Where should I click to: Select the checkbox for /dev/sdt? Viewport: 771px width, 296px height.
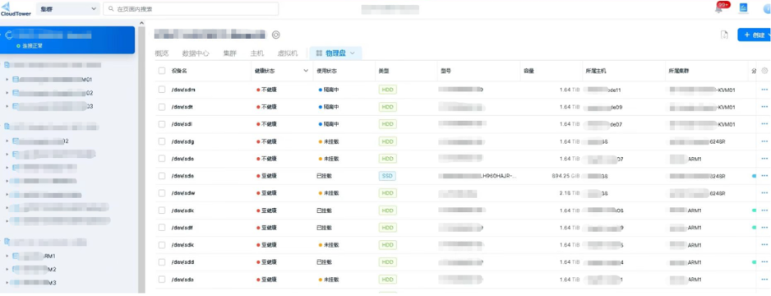click(x=162, y=107)
